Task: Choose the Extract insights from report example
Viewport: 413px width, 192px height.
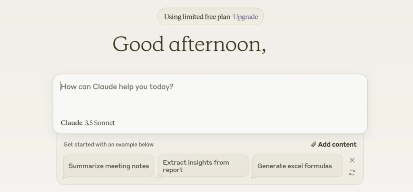Action: coord(203,166)
